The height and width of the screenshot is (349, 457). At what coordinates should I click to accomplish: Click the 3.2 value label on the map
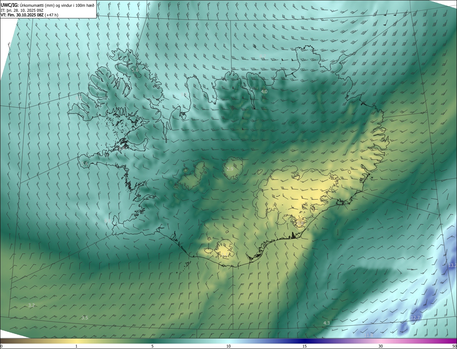pyautogui.click(x=31, y=305)
